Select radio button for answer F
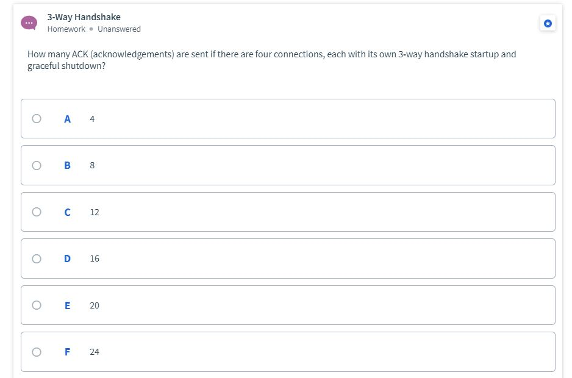The width and height of the screenshot is (572, 378). [36, 352]
